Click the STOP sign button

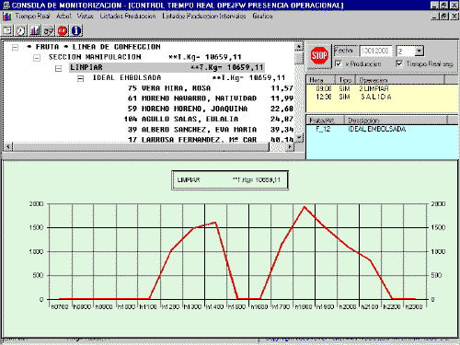pyautogui.click(x=319, y=55)
